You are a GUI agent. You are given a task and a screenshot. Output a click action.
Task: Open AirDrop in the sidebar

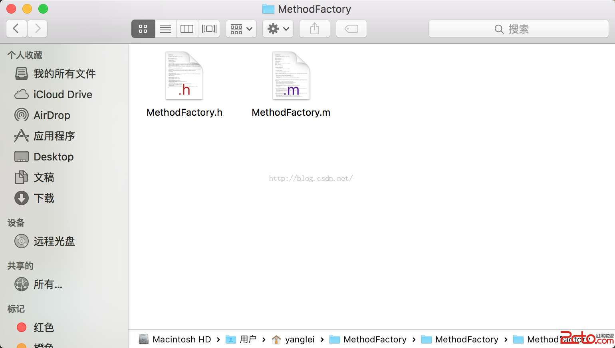52,115
